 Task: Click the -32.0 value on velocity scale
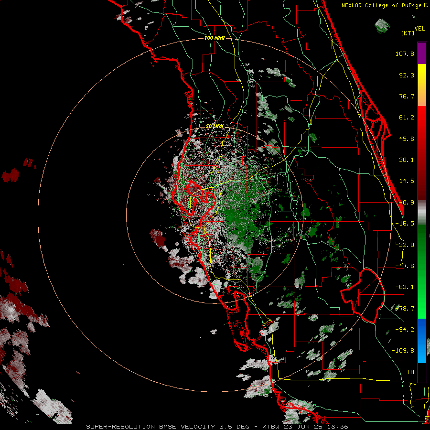405,245
